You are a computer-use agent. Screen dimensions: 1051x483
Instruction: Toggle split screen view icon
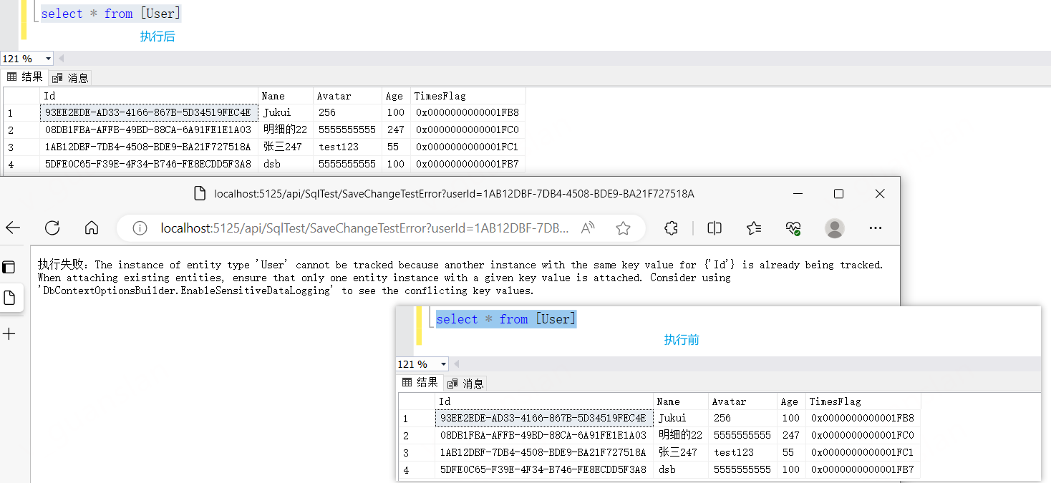(714, 228)
